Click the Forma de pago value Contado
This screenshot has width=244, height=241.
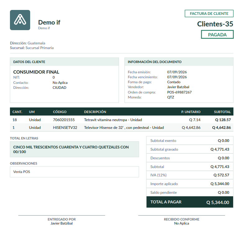pos(174,82)
